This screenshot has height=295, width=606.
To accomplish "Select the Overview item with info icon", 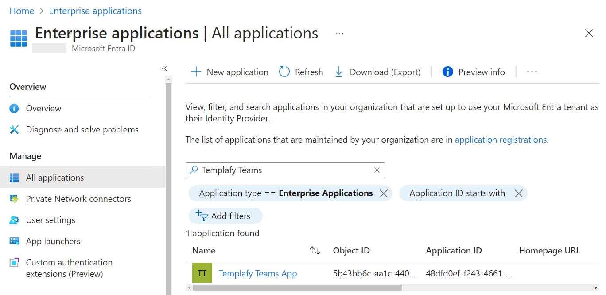I will point(43,108).
